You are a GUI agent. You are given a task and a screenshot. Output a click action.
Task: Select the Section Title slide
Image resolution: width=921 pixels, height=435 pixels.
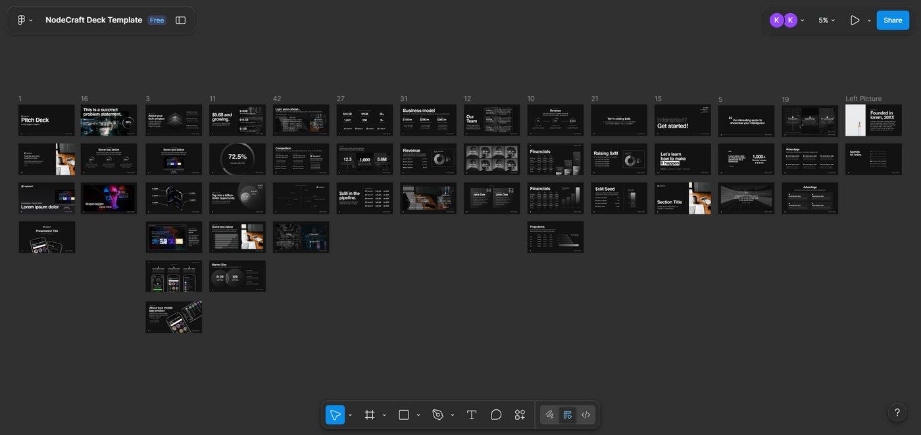pyautogui.click(x=683, y=198)
